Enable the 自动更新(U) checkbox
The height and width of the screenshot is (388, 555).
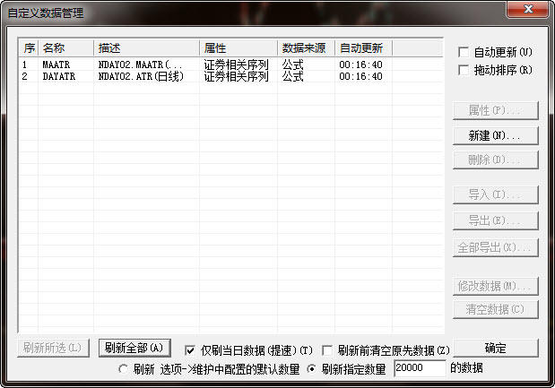[464, 52]
